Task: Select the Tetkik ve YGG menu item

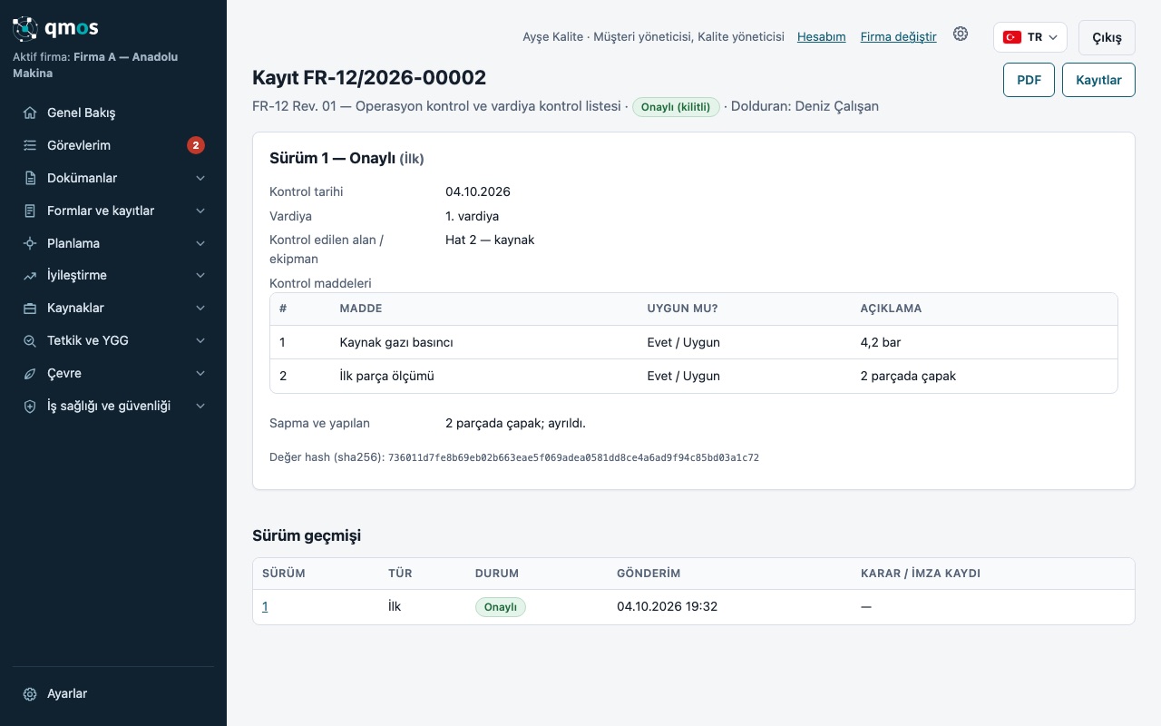Action: click(x=113, y=341)
